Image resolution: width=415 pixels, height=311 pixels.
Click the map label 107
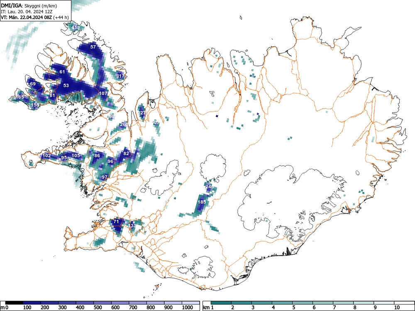pos(103,93)
